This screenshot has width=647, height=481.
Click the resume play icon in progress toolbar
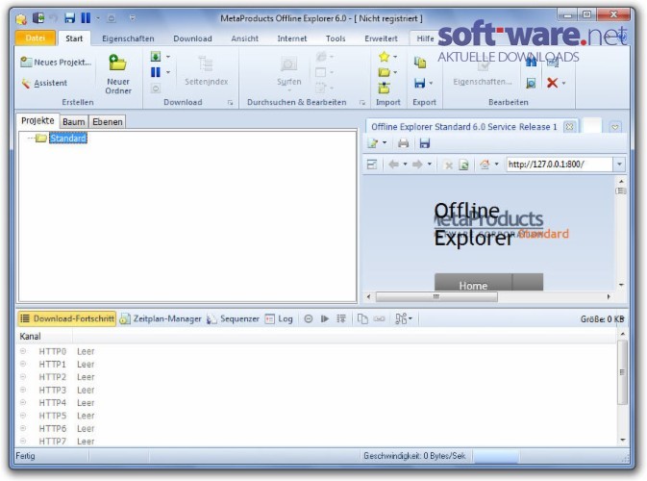coord(325,318)
